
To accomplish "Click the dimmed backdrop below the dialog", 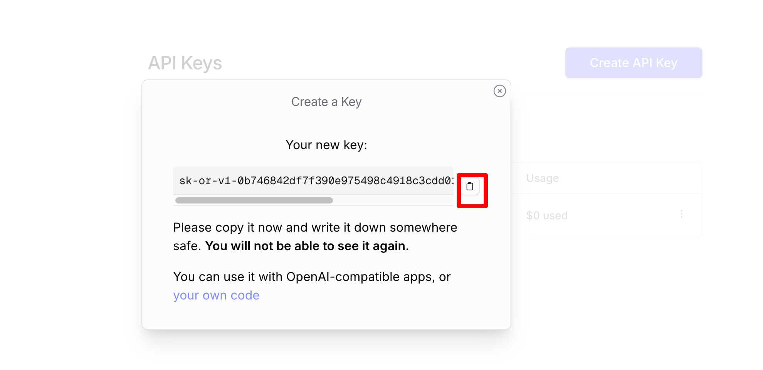I will click(x=326, y=351).
